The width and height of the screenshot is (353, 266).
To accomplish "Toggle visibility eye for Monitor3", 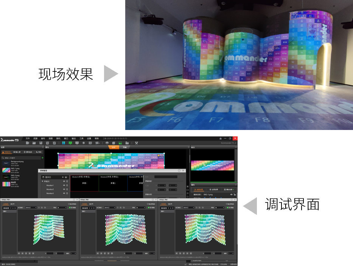I will pyautogui.click(x=64, y=193).
